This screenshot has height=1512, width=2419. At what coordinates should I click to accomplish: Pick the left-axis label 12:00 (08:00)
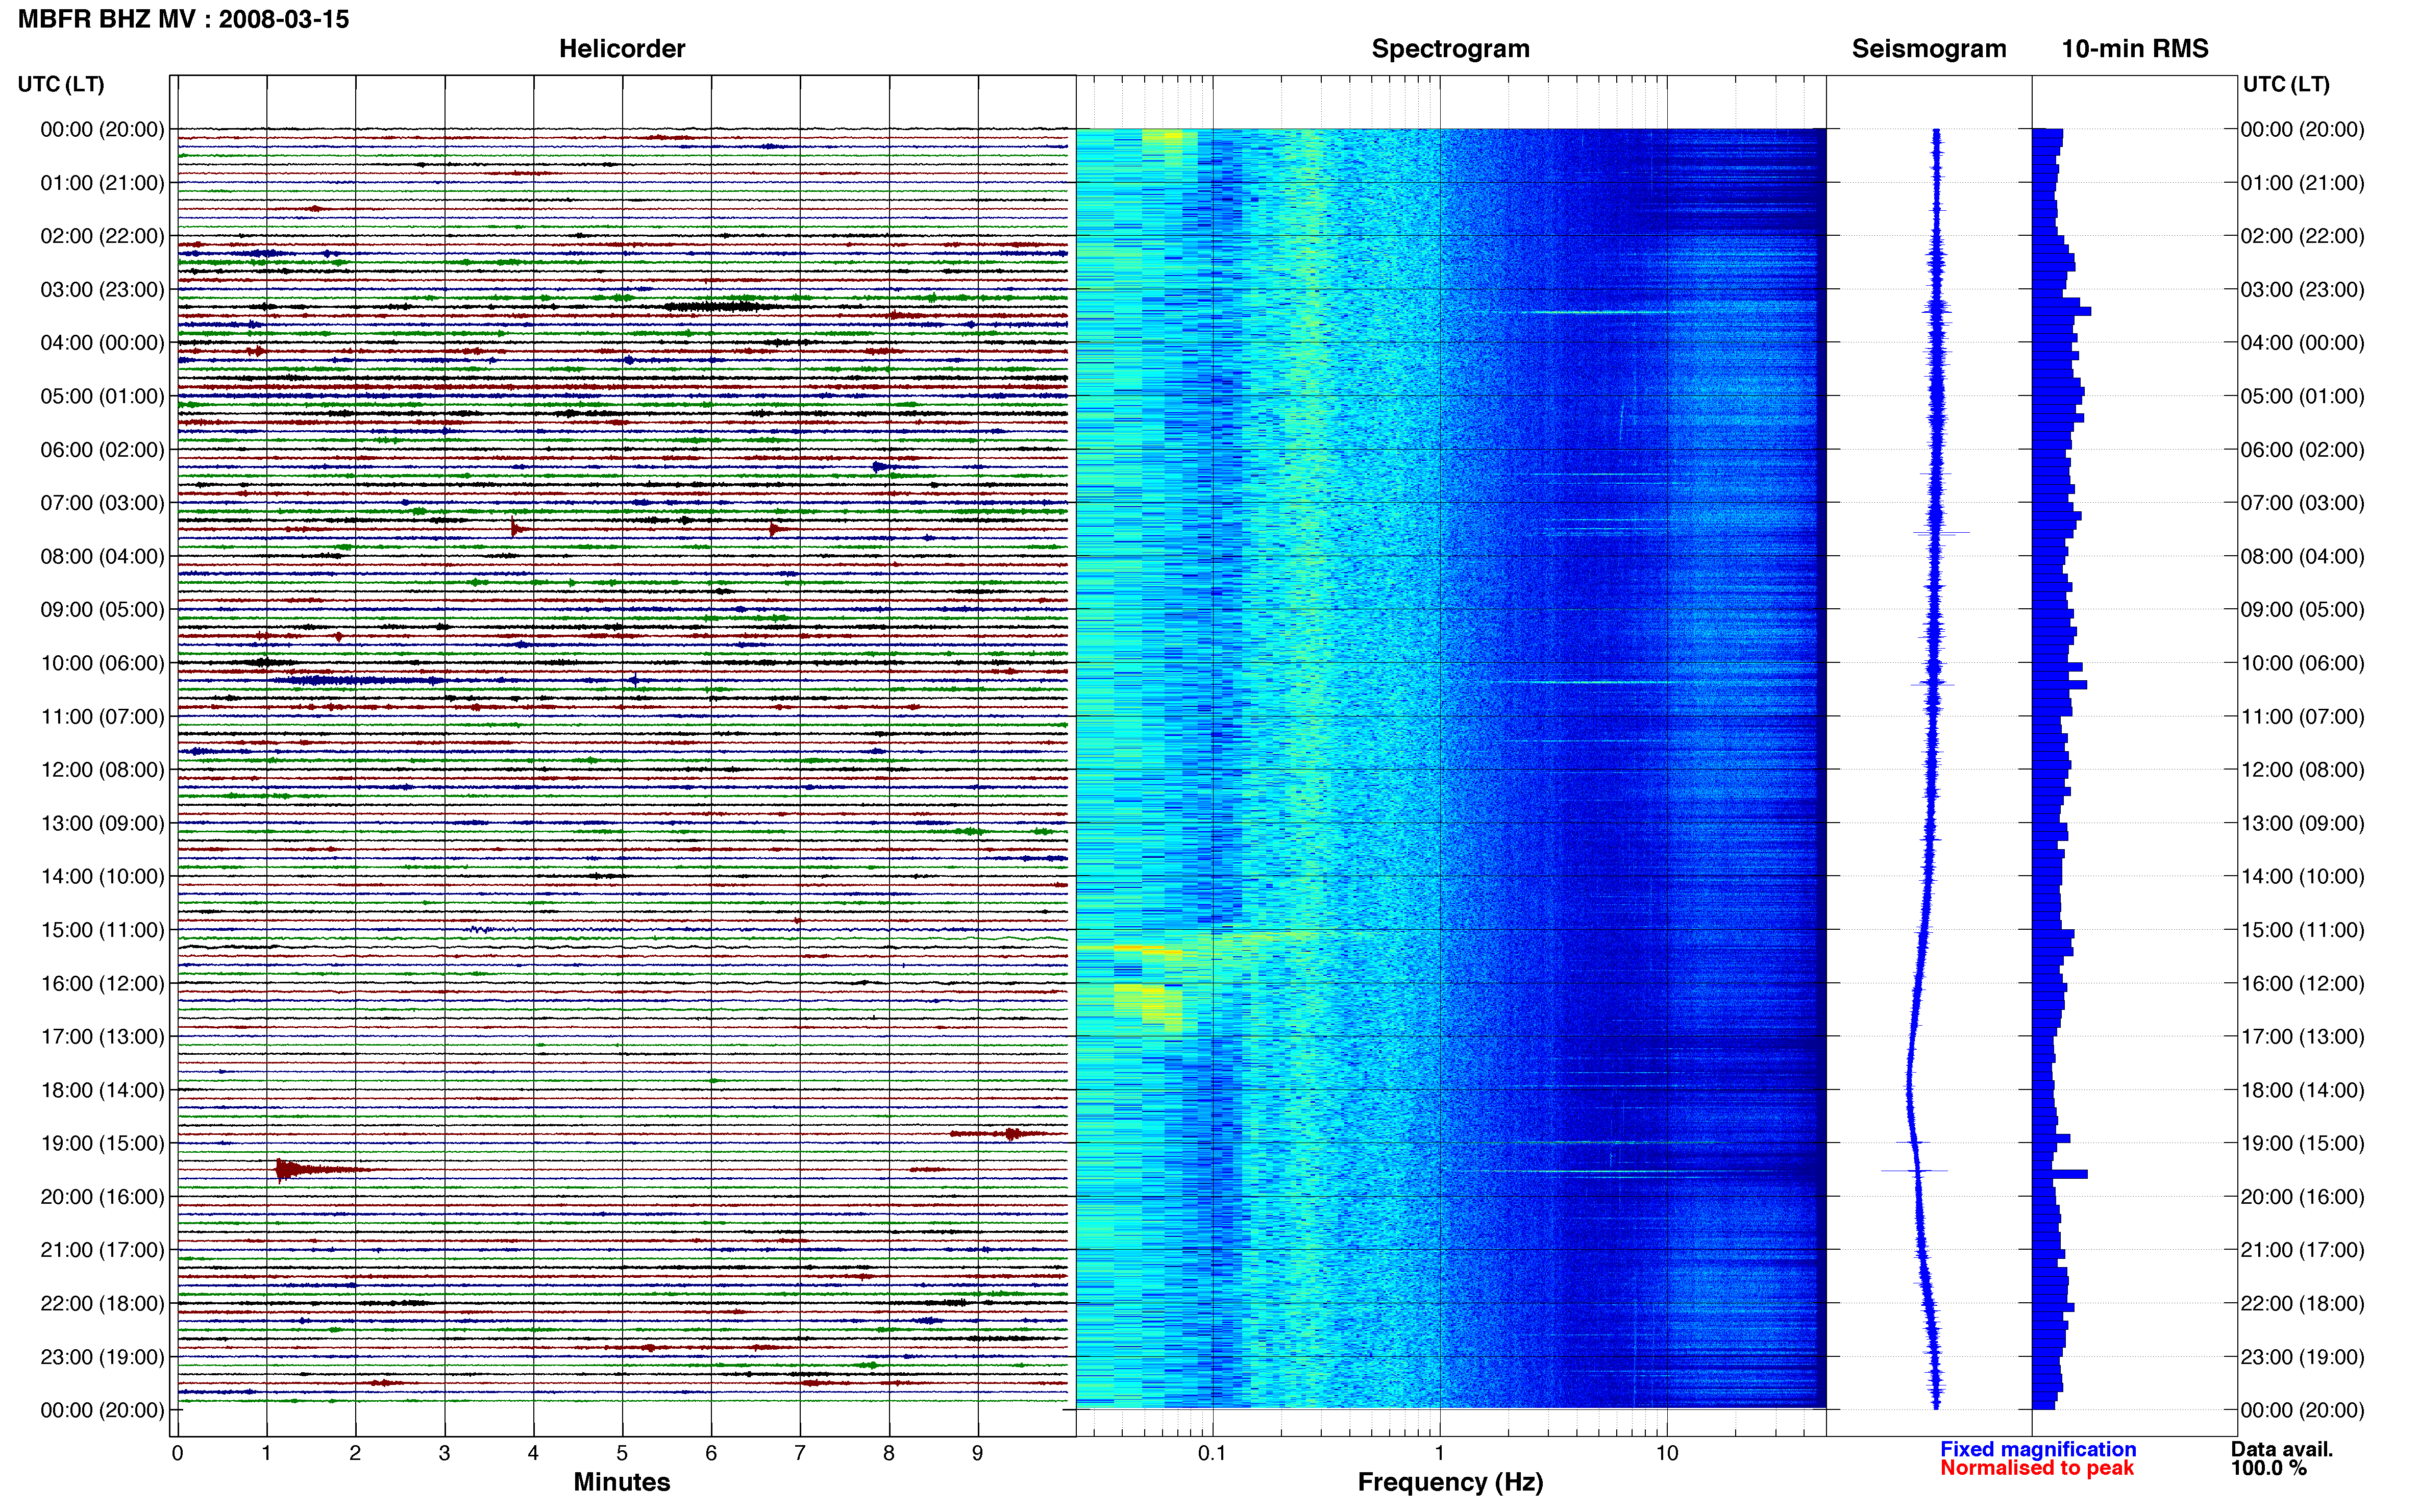click(102, 770)
